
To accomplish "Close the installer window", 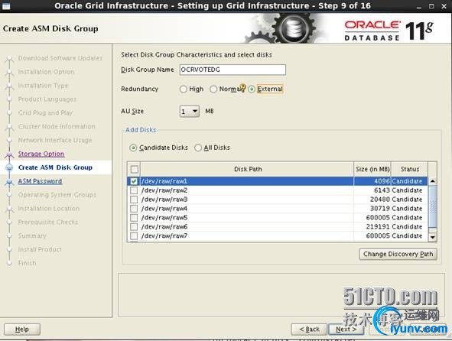I will pos(444,6).
